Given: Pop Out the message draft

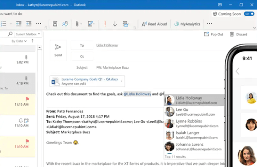Looking at the screenshot, I should [x=213, y=34].
